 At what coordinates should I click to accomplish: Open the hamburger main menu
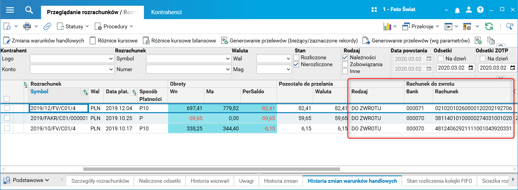(10, 10)
